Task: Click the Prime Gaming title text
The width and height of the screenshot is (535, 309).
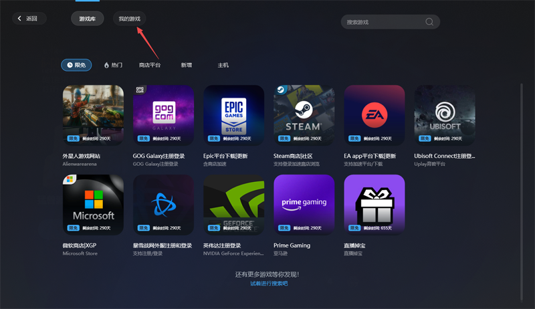Action: click(292, 245)
